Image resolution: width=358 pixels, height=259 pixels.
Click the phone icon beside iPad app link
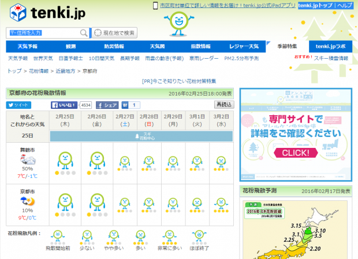click(155, 5)
